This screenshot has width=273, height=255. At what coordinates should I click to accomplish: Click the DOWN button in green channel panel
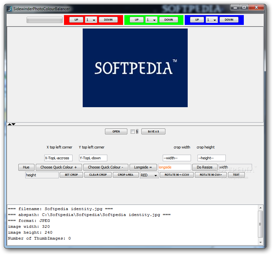point(169,20)
